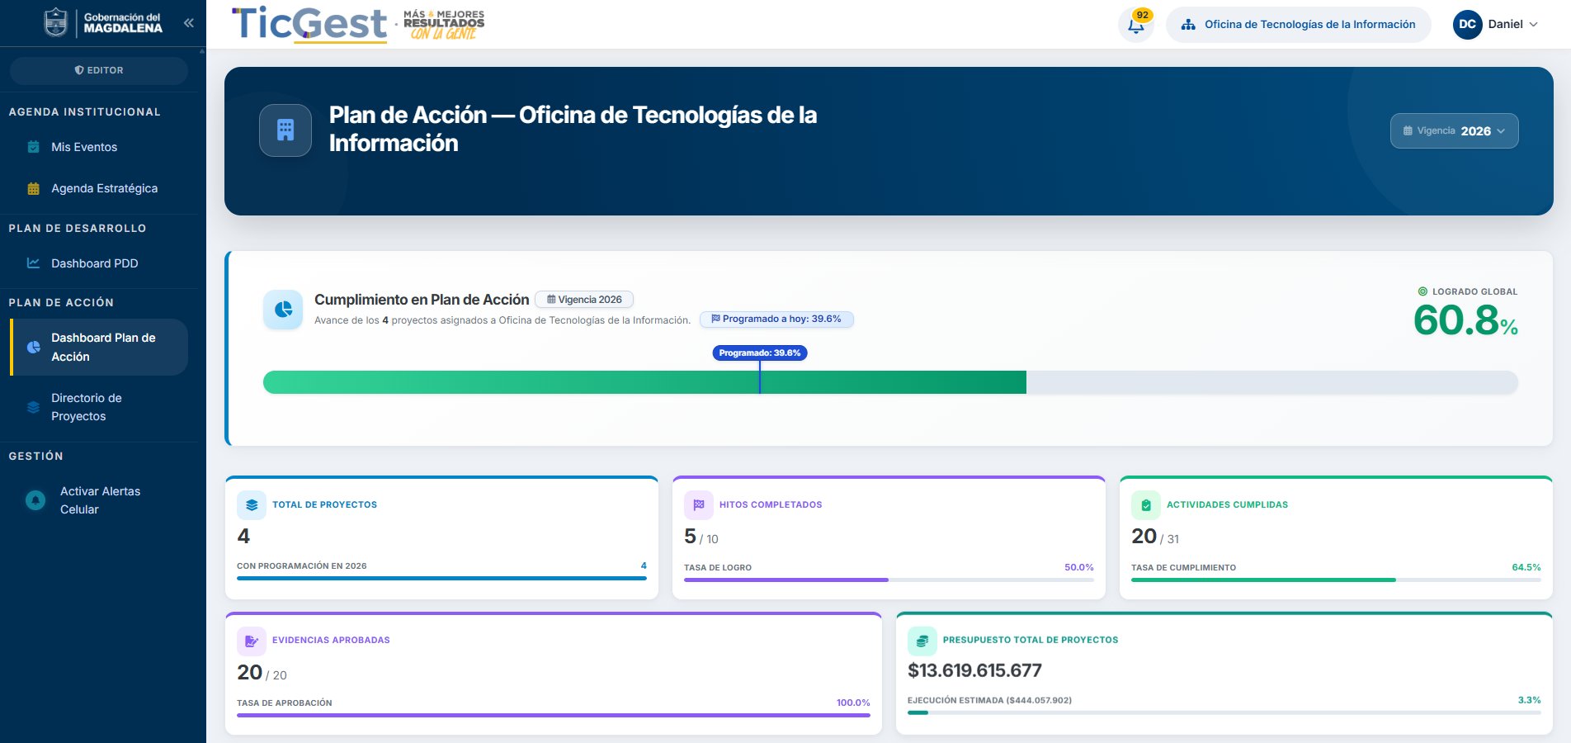The width and height of the screenshot is (1571, 743).
Task: Click the Presupuesto Total coins icon
Action: click(x=922, y=641)
